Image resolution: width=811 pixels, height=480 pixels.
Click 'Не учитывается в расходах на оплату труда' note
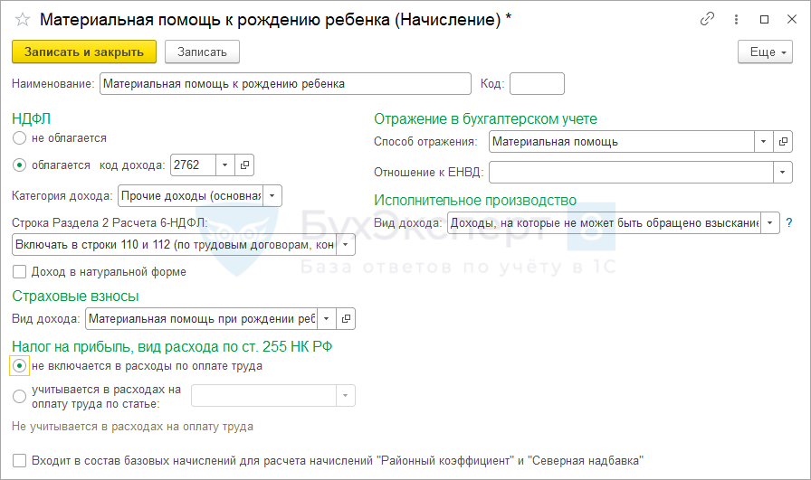[132, 427]
